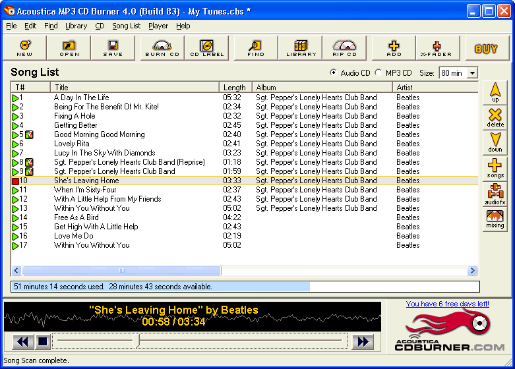Click the songs plus icon
Image resolution: width=515 pixels, height=369 pixels.
coord(495,169)
